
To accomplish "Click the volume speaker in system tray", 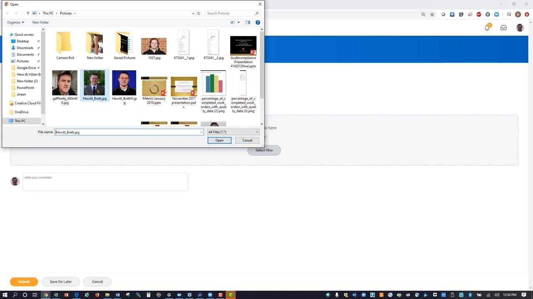I will pos(497,295).
